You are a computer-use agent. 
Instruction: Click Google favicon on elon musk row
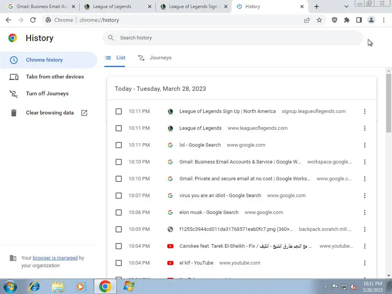(170, 212)
